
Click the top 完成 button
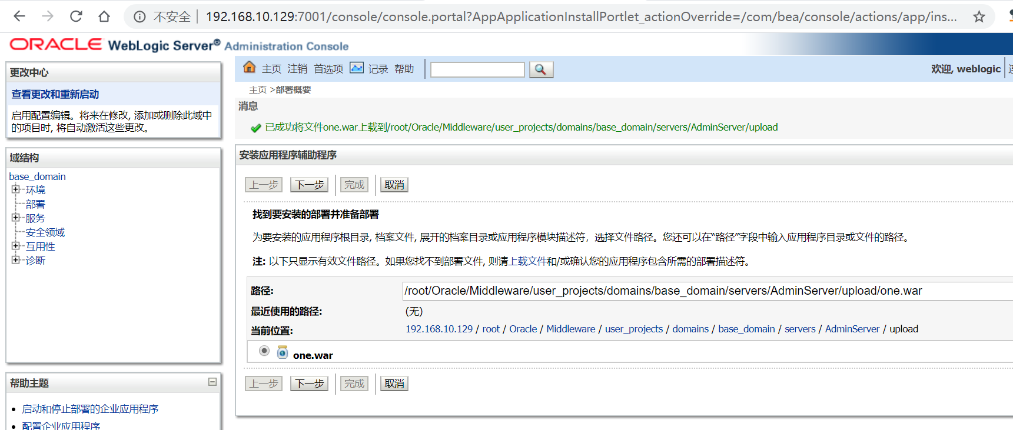click(x=354, y=185)
